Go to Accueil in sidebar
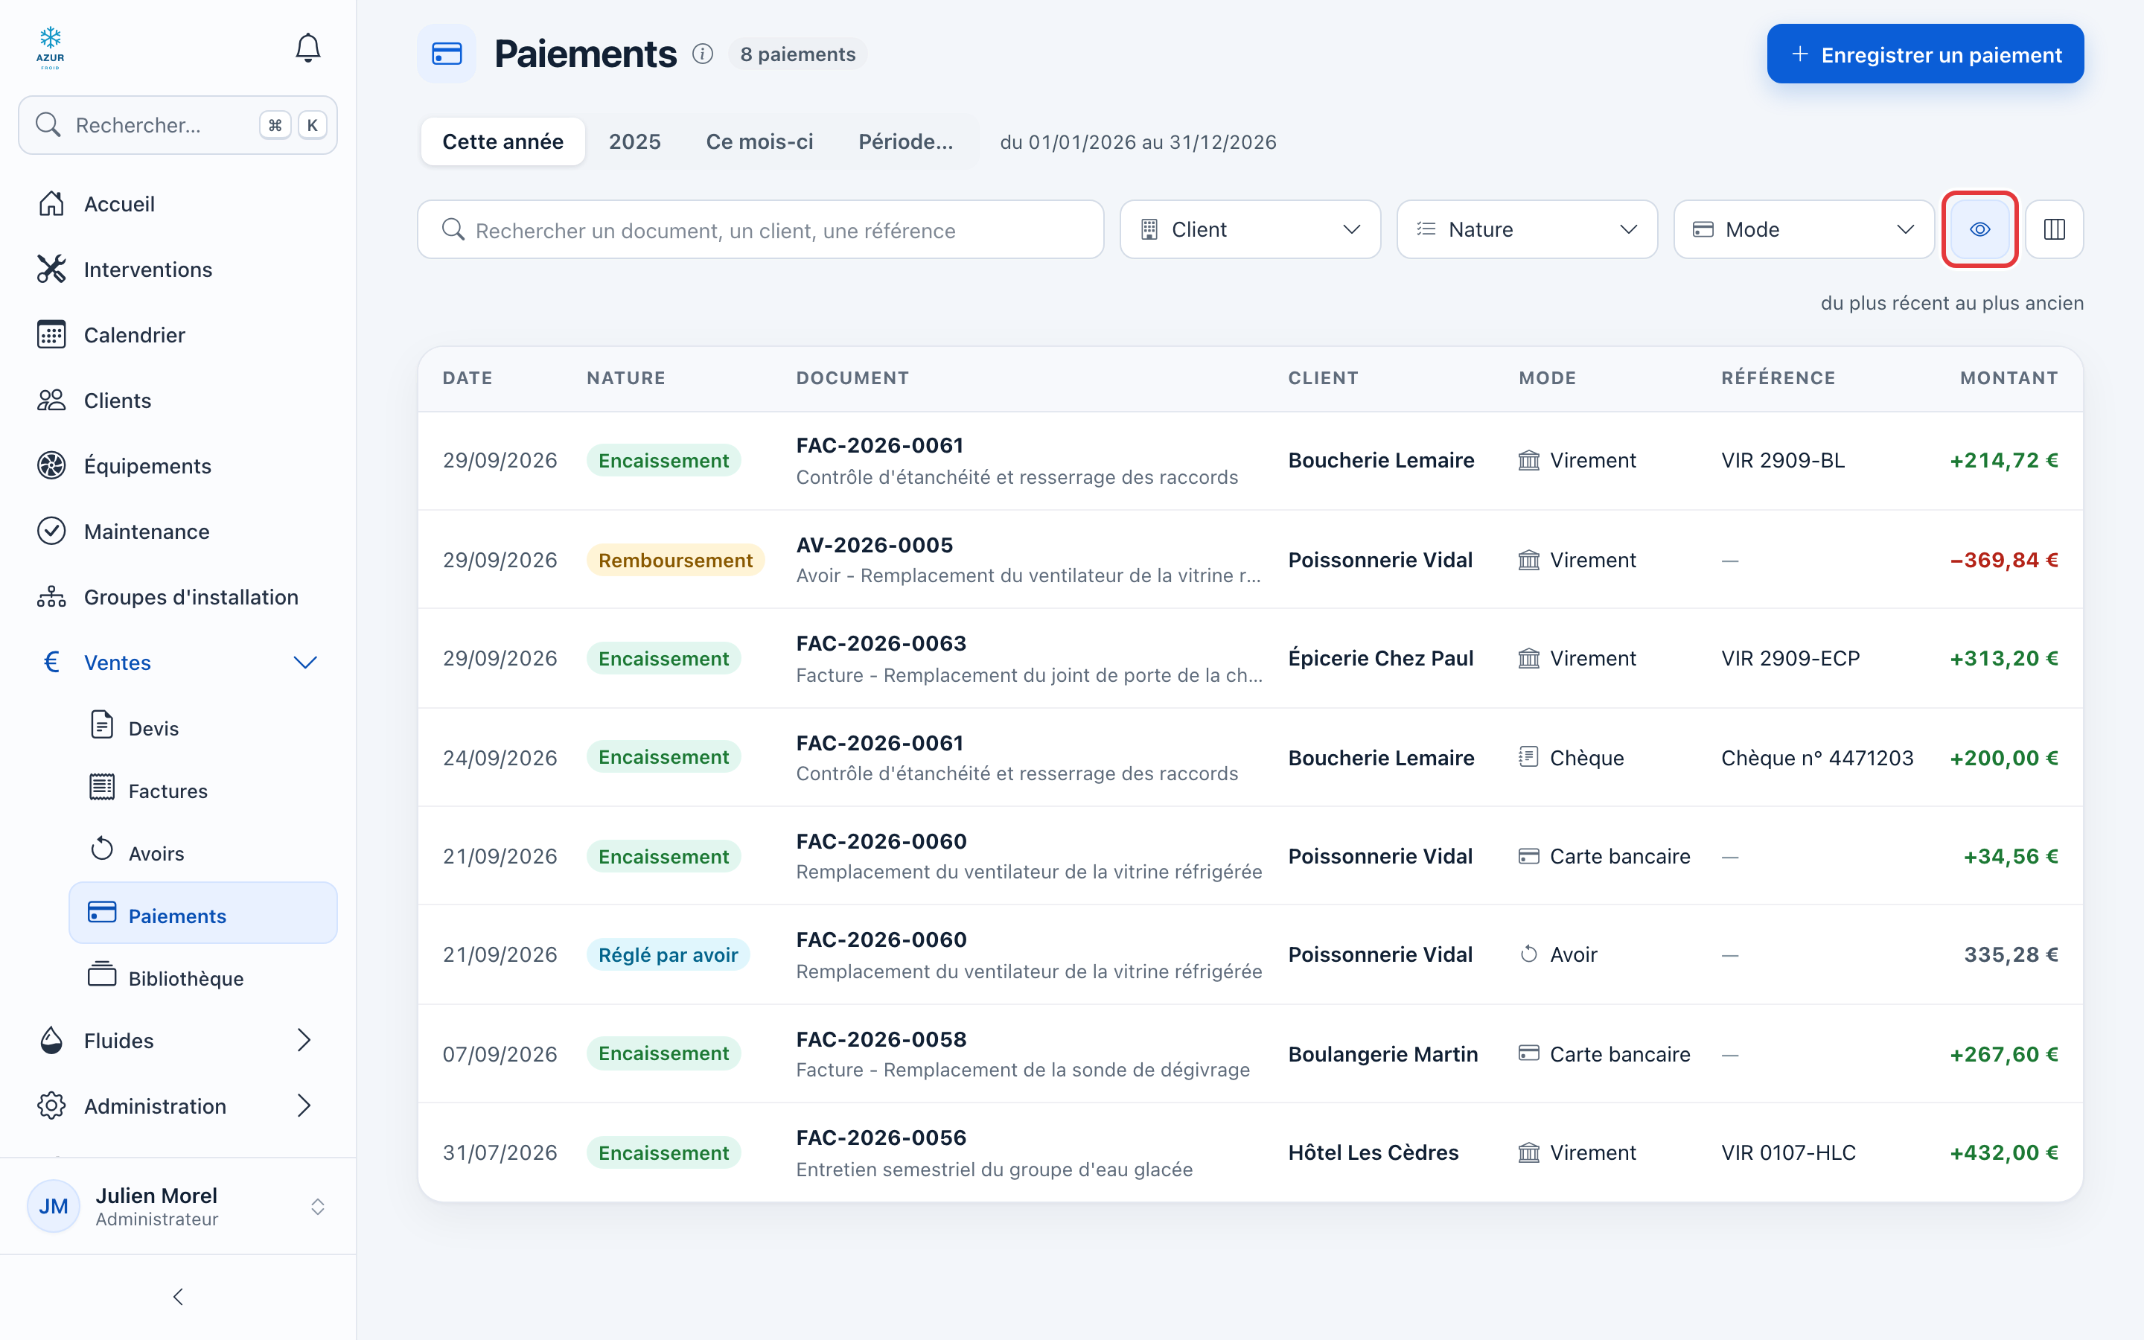 177,204
